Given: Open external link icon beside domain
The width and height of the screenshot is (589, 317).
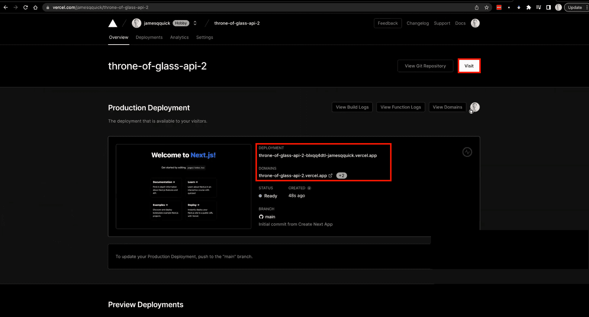Looking at the screenshot, I should pyautogui.click(x=330, y=175).
